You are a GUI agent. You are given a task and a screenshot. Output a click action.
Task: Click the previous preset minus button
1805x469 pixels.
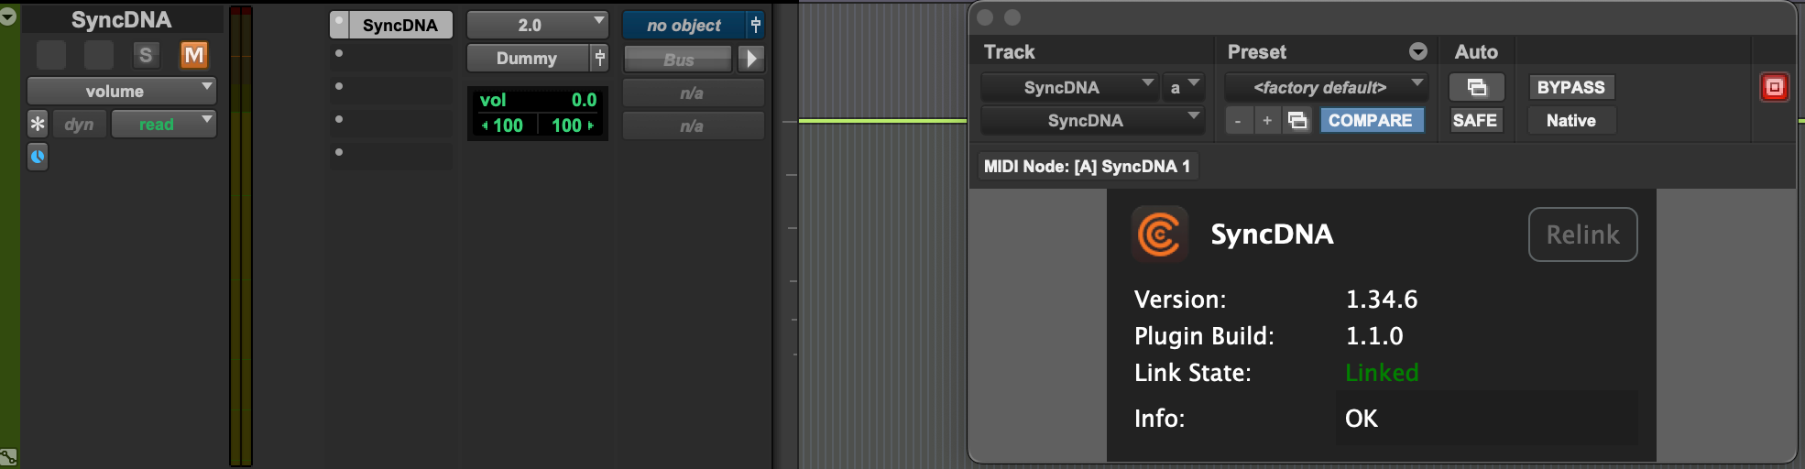click(x=1238, y=120)
